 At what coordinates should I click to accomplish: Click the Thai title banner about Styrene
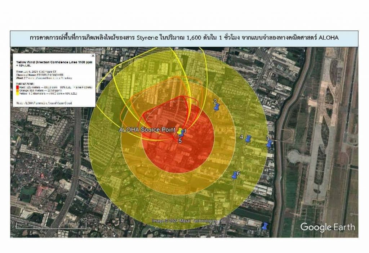[x=184, y=38]
